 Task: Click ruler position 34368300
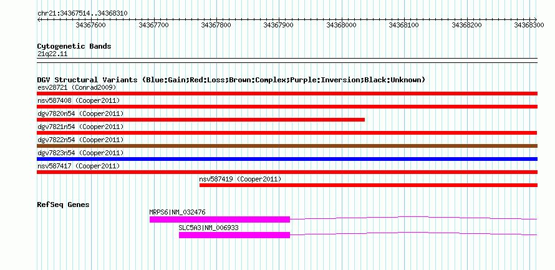coord(529,25)
